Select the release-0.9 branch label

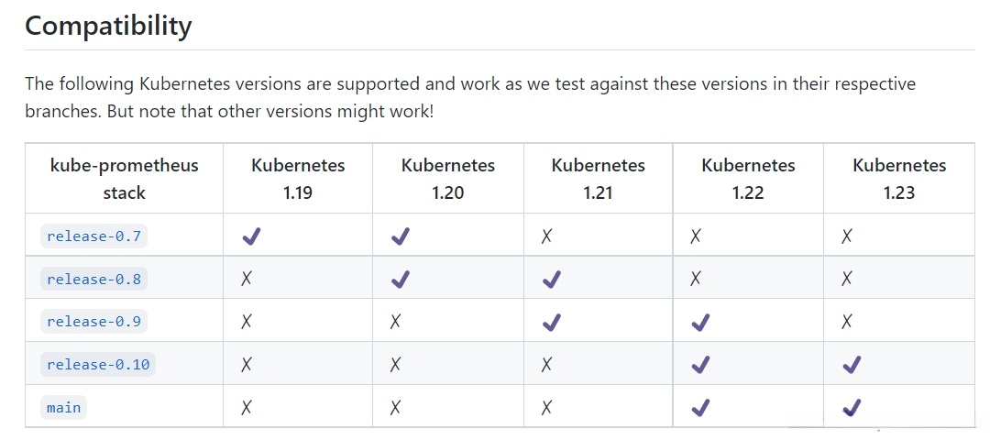pyautogui.click(x=93, y=322)
